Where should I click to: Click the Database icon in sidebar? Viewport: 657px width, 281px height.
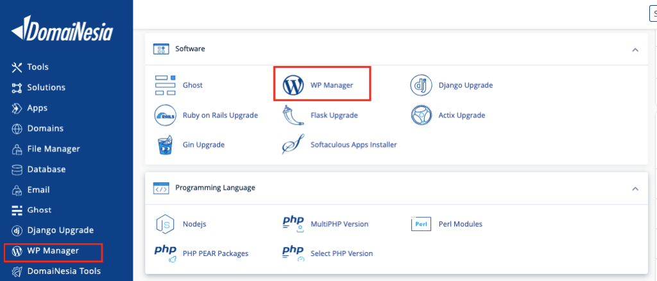17,169
